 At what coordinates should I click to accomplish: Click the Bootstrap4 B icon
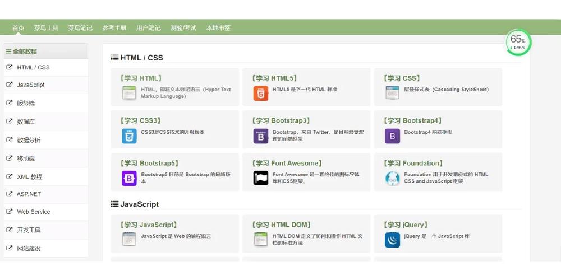[392, 136]
